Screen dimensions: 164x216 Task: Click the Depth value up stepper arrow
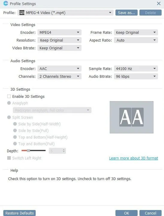tap(64, 150)
